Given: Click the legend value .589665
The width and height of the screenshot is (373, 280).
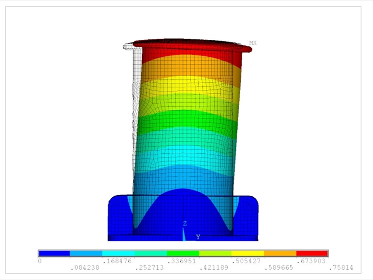Looking at the screenshot, I should [279, 268].
